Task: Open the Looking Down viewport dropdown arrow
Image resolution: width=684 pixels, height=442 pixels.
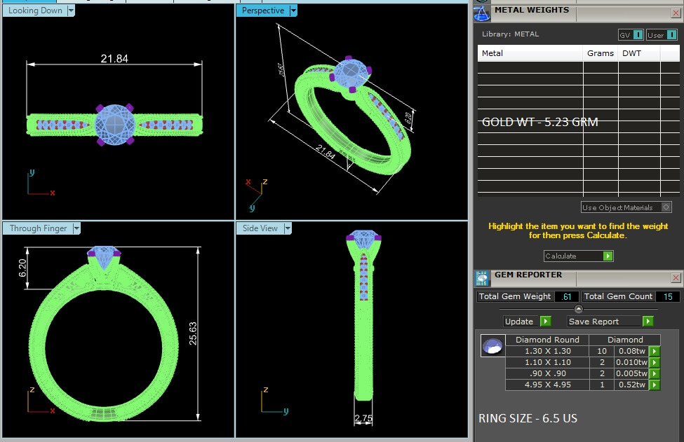Action: coord(71,11)
